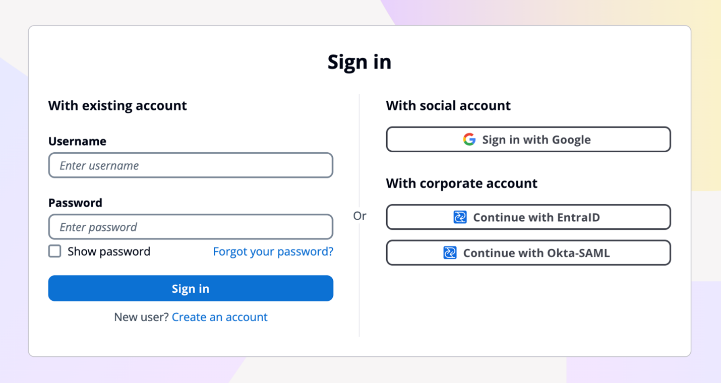
Task: Continue with Okta-SAML
Action: pos(528,252)
